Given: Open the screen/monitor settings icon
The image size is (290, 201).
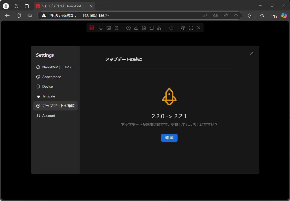Looking at the screenshot, I should coord(101,28).
